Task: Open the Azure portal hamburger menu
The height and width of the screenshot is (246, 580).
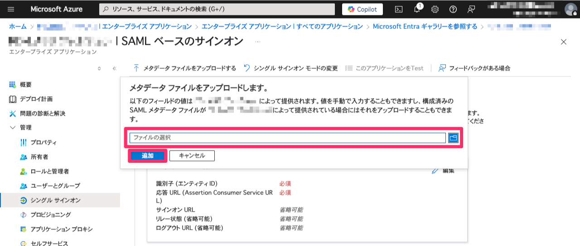Action: click(11, 9)
